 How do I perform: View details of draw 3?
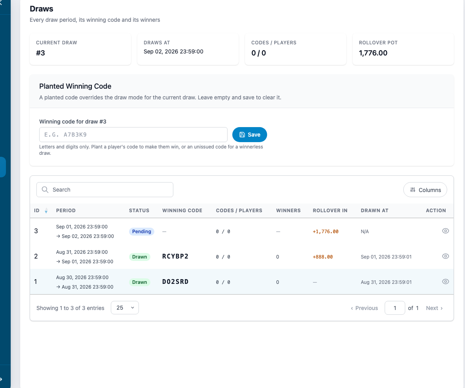(445, 231)
